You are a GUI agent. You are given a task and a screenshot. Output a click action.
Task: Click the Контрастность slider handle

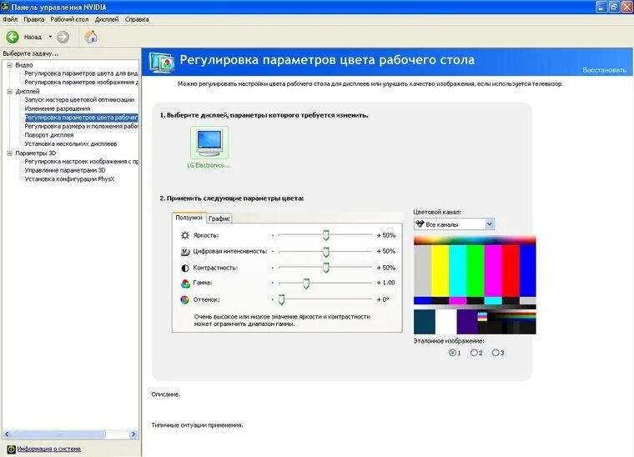[326, 268]
